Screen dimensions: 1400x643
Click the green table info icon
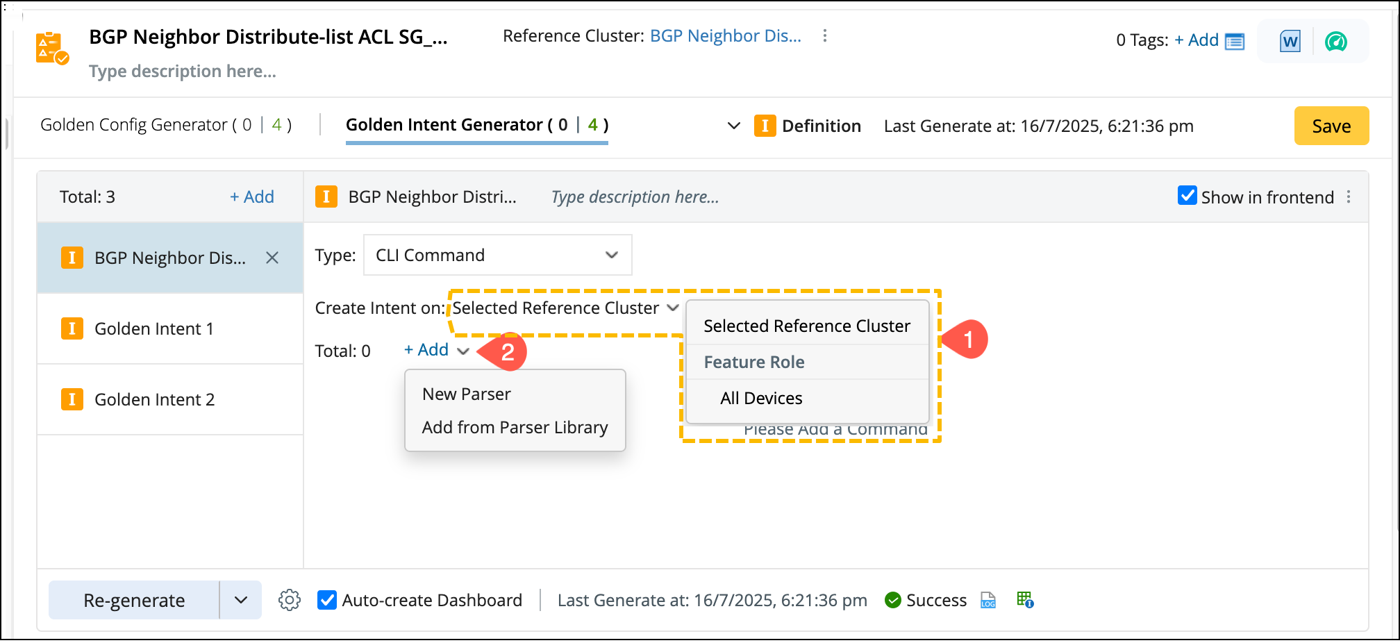[1025, 600]
